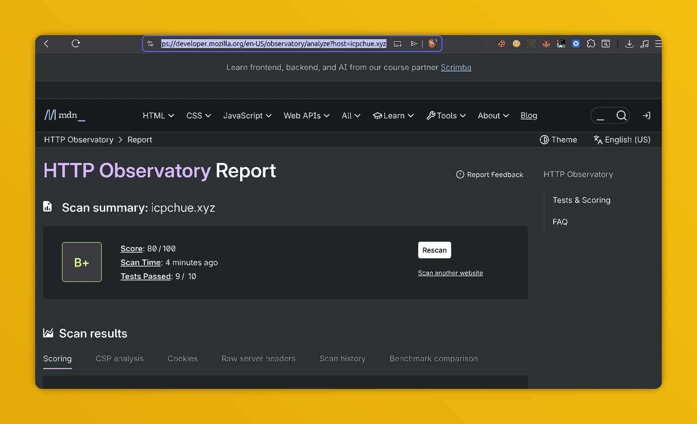Open the Blog link
The width and height of the screenshot is (697, 424).
pos(529,115)
